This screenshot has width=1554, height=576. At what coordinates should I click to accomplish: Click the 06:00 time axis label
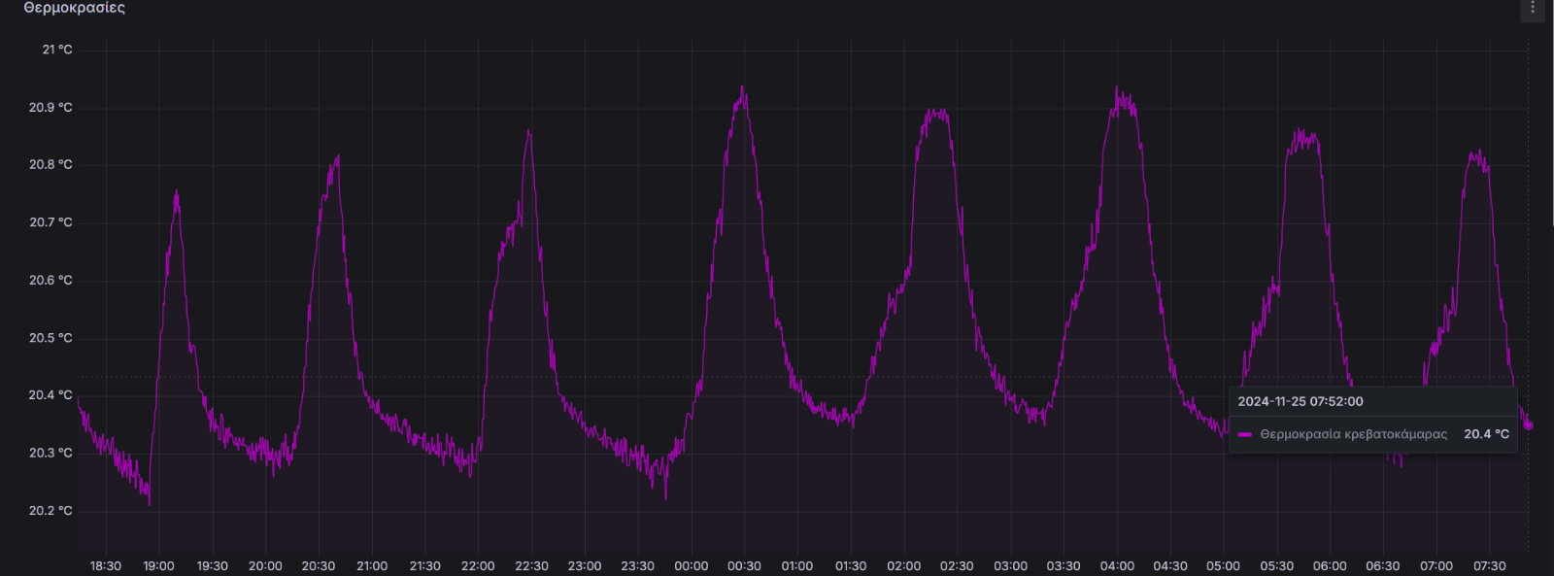click(1330, 566)
